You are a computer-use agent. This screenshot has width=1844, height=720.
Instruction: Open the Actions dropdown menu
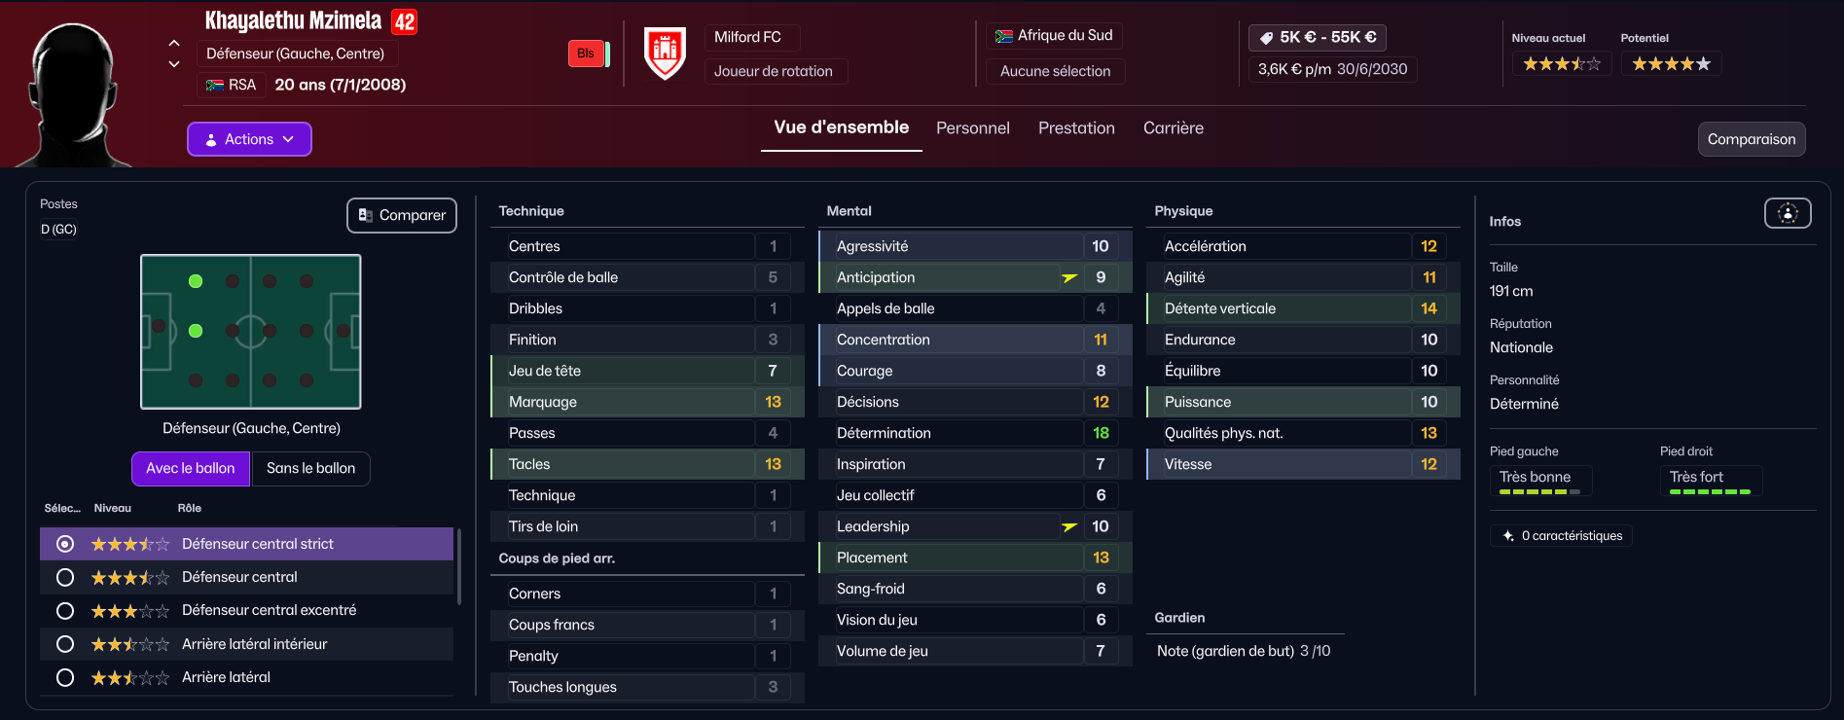click(x=249, y=139)
